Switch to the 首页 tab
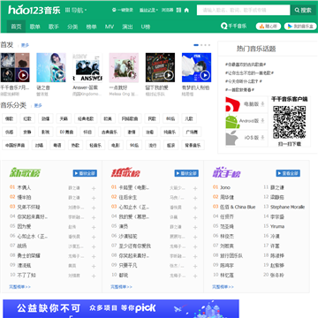This screenshot has width=318, height=318. click(x=16, y=26)
